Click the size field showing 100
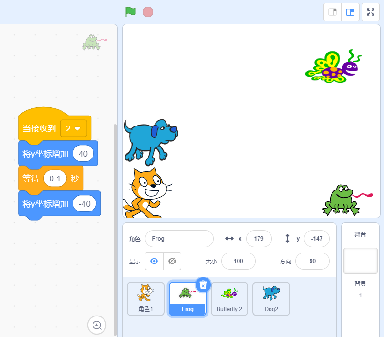Viewport: 384px width, 337px height. 238,261
